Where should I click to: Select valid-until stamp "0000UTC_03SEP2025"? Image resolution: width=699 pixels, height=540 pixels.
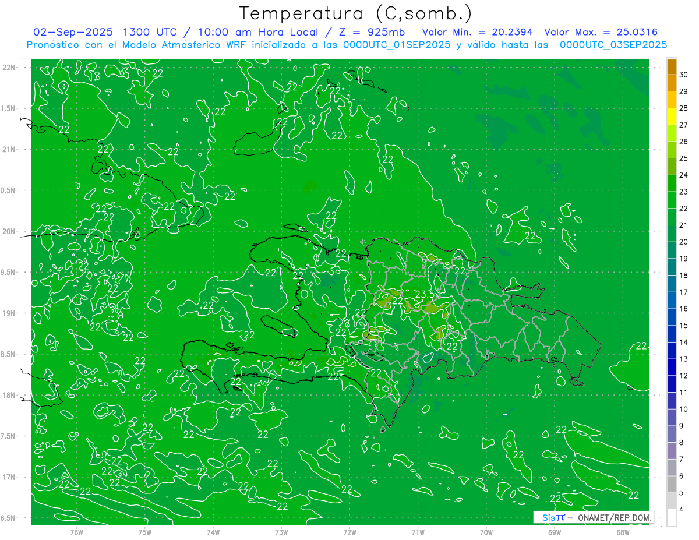(x=613, y=45)
